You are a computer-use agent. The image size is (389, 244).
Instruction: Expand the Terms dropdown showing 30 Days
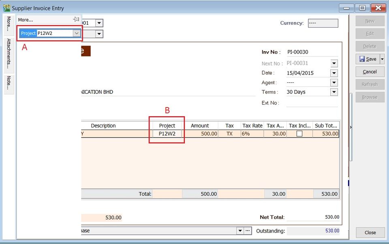[x=334, y=92]
